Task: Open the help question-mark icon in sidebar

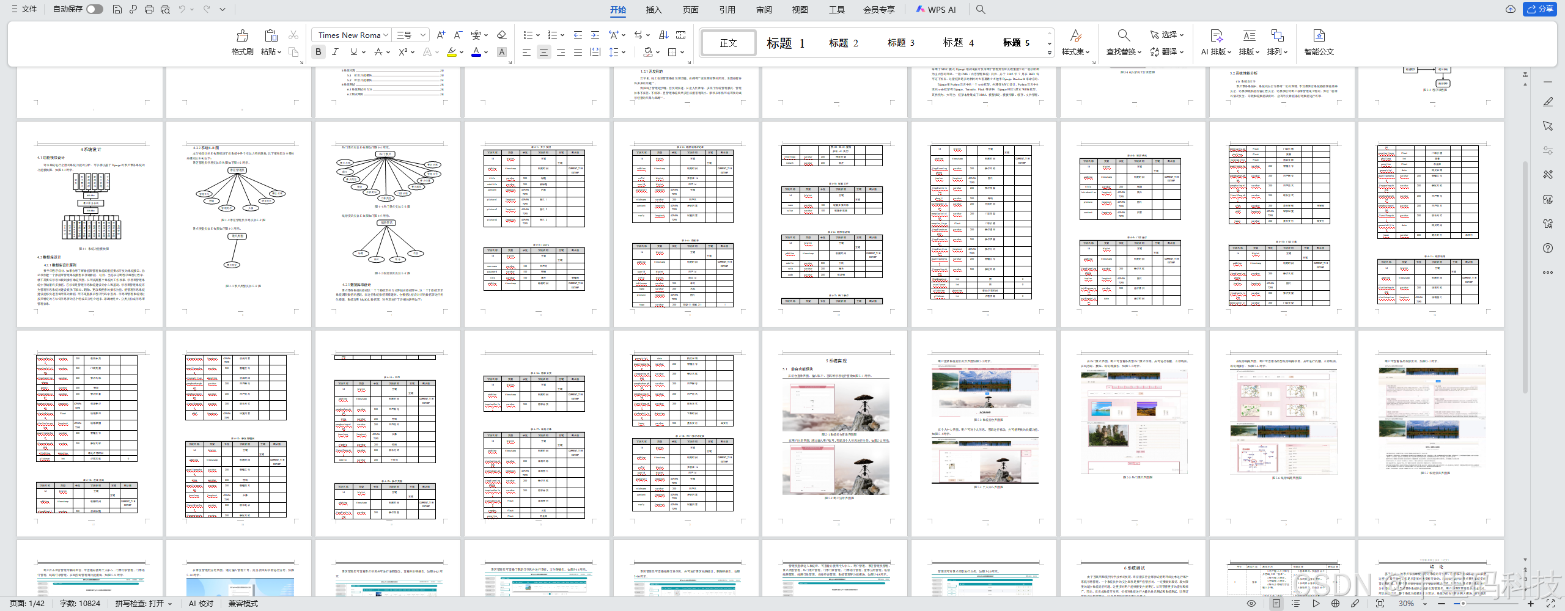Action: [x=1547, y=248]
